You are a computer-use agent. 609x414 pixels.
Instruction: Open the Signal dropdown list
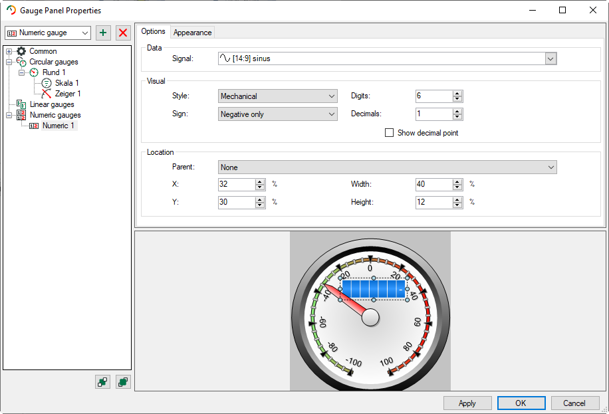coord(550,58)
